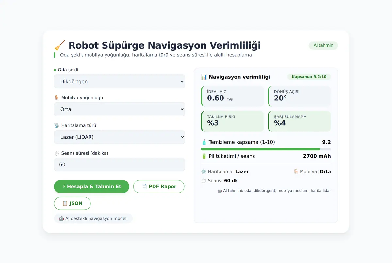This screenshot has height=263, width=392.
Task: Click the Navigasyon verimliliği panel heading
Action: [239, 77]
